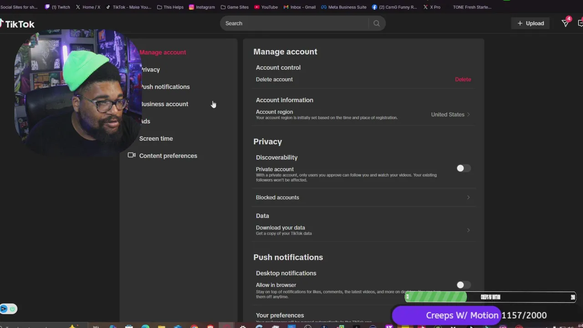The width and height of the screenshot is (583, 328).
Task: Open the This Helps bookmark folder
Action: coord(170,7)
